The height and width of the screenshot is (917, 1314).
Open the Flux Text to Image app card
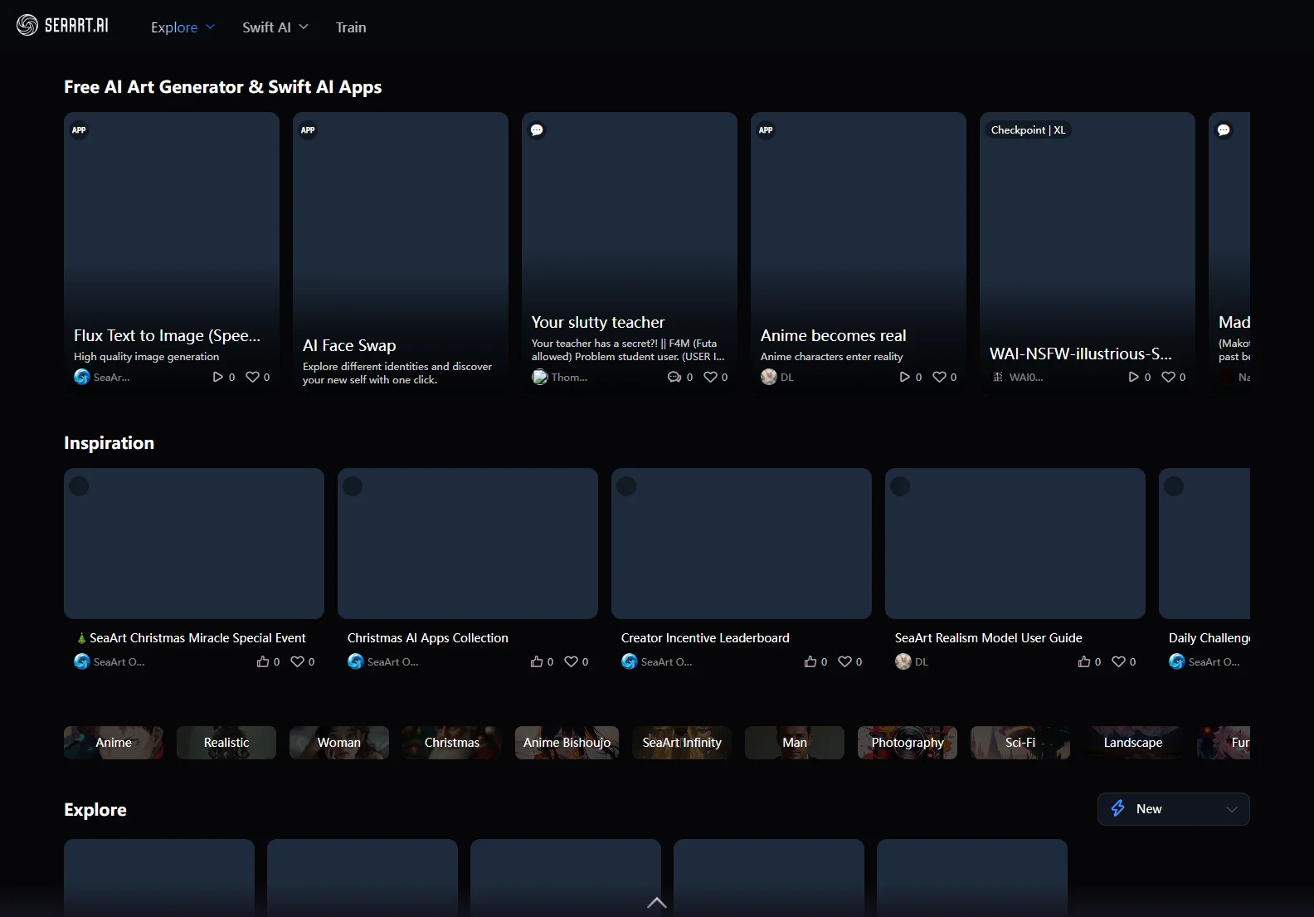[172, 252]
